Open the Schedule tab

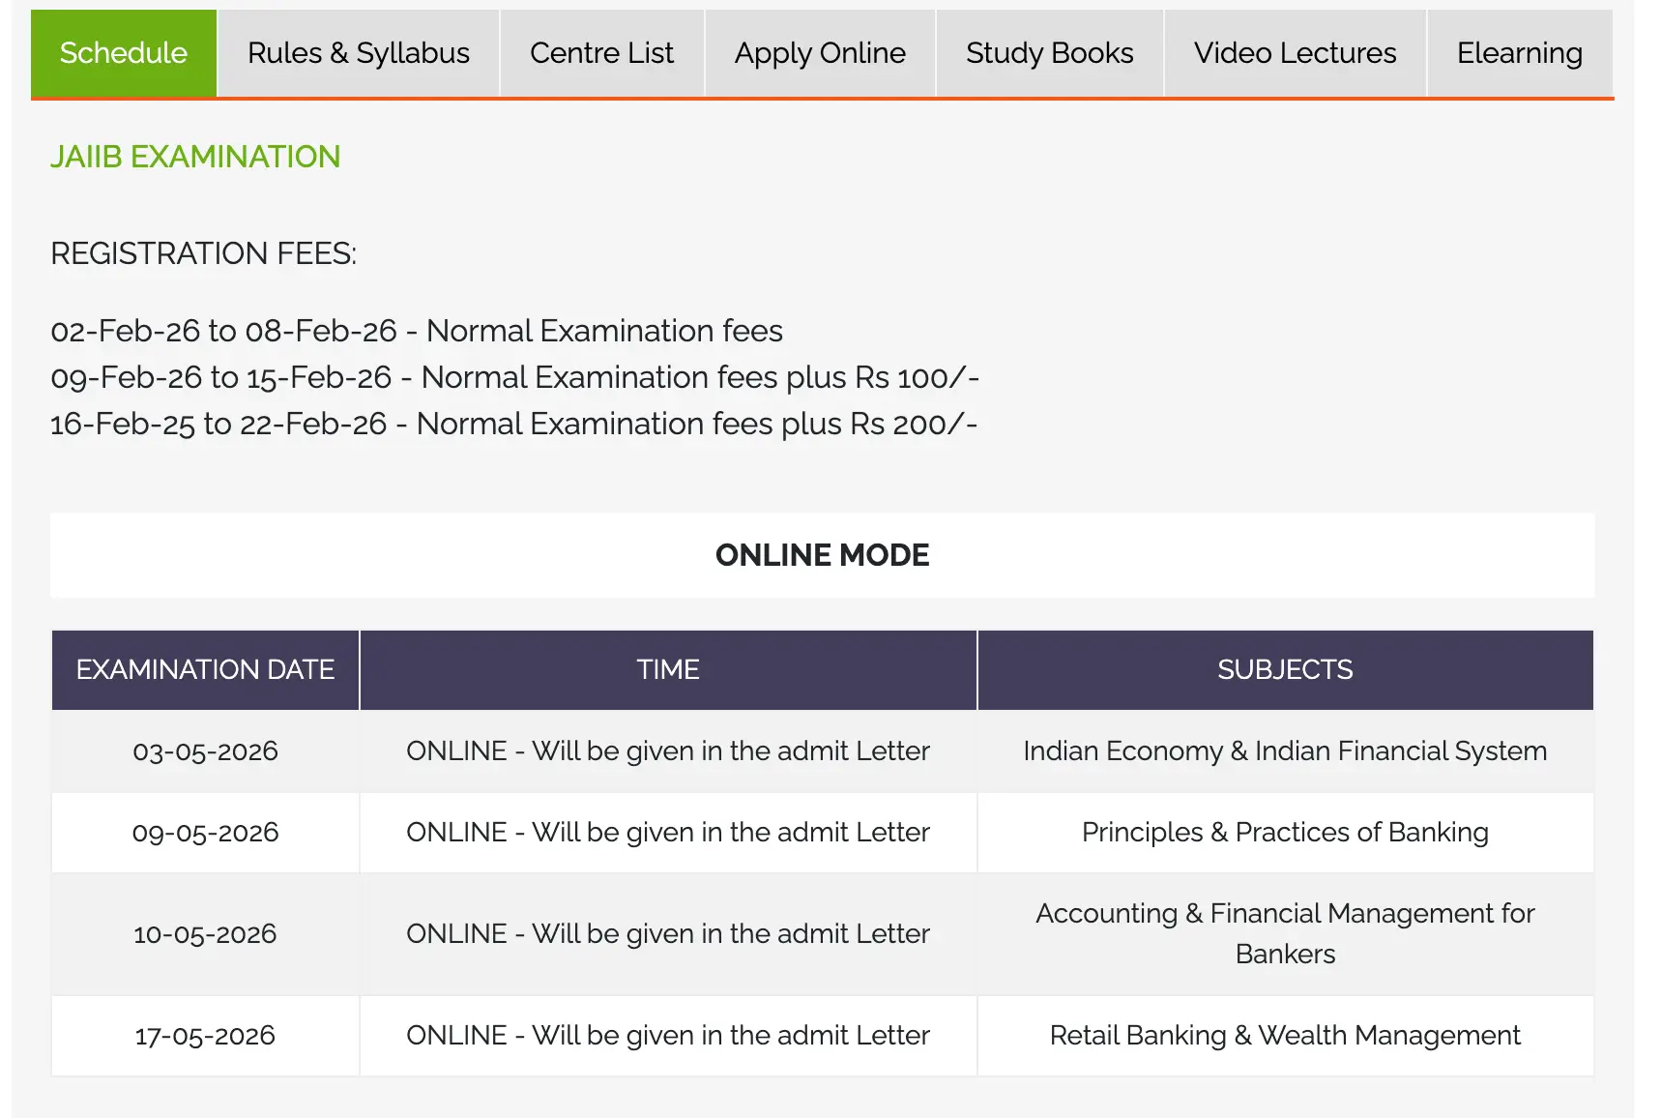tap(124, 53)
